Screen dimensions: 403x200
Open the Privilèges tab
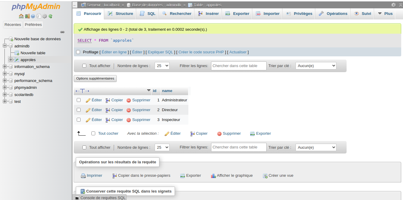click(299, 14)
